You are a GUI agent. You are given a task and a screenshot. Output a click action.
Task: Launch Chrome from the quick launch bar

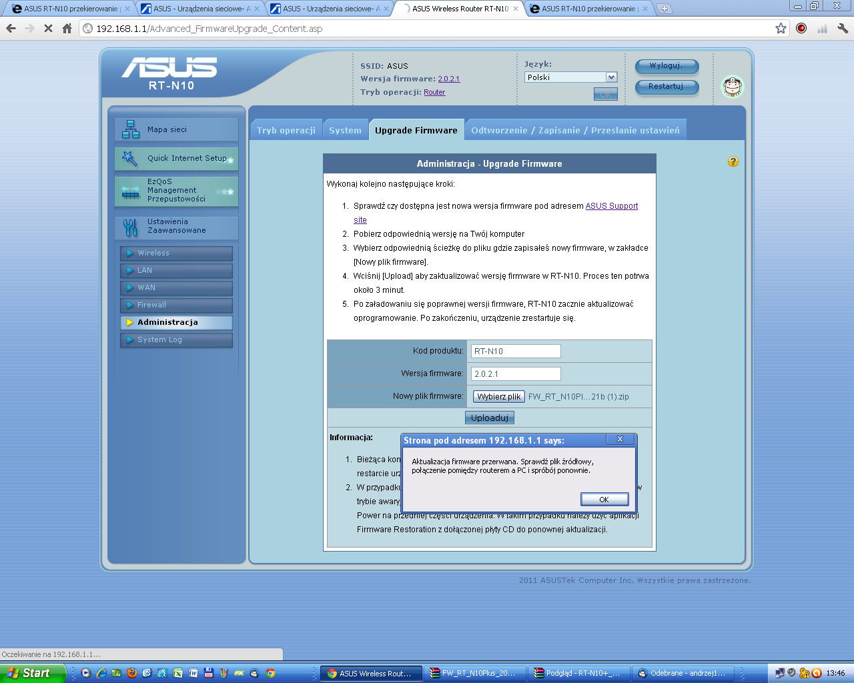point(270,672)
